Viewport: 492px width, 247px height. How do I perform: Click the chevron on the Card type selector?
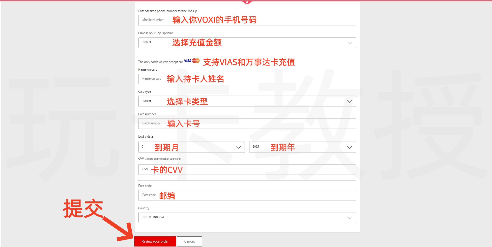(349, 101)
